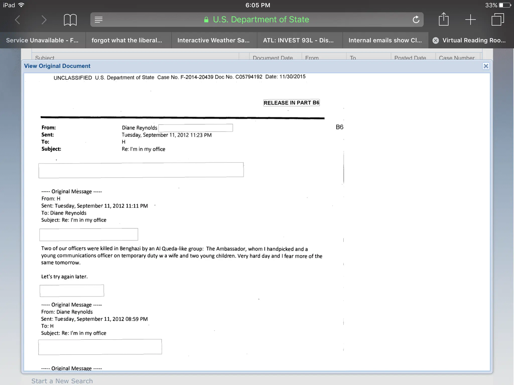Select the ATL: INVEST 93L tab
Viewport: 514px width, 385px height.
point(298,40)
